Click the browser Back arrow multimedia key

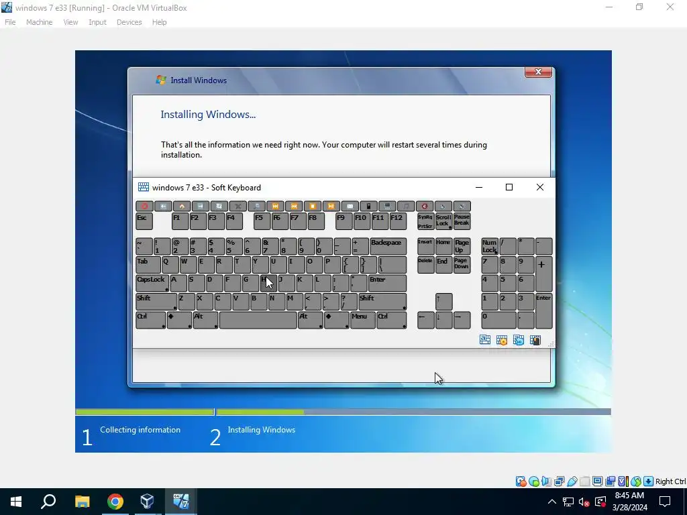point(163,206)
